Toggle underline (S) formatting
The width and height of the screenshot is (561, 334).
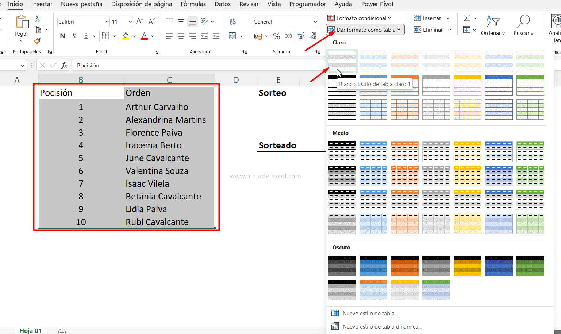[86, 35]
